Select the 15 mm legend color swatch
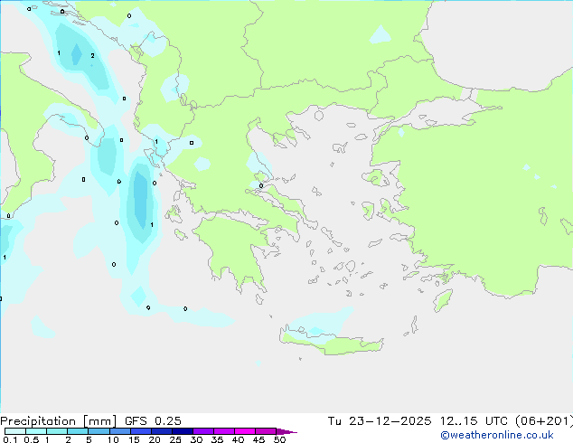 point(141,431)
